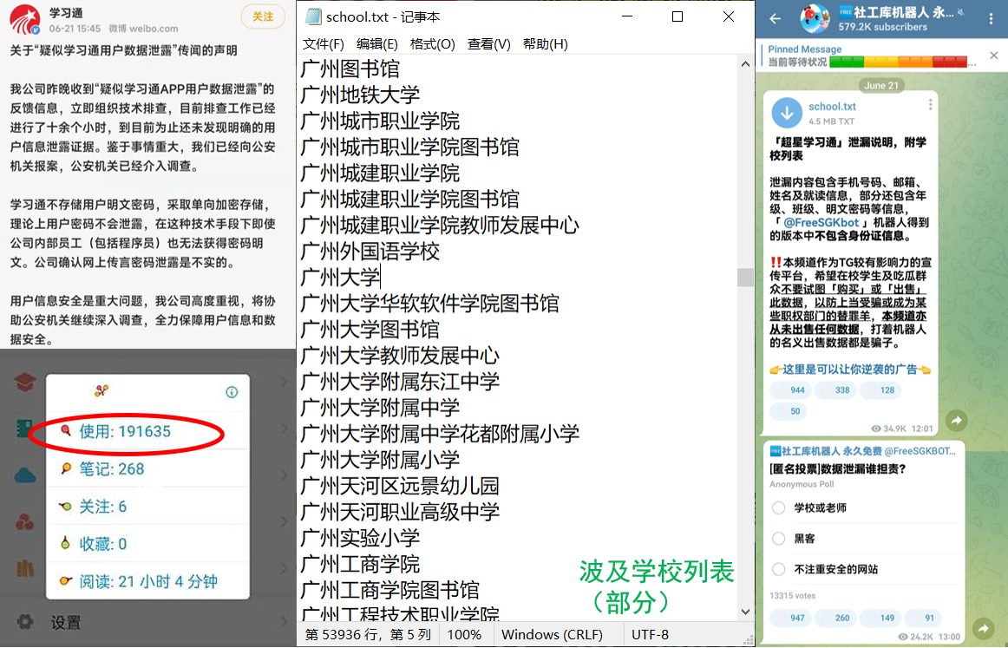Screen dimensions: 1008x648
Task: Click the 笔记: 268 stats row
Action: [147, 468]
